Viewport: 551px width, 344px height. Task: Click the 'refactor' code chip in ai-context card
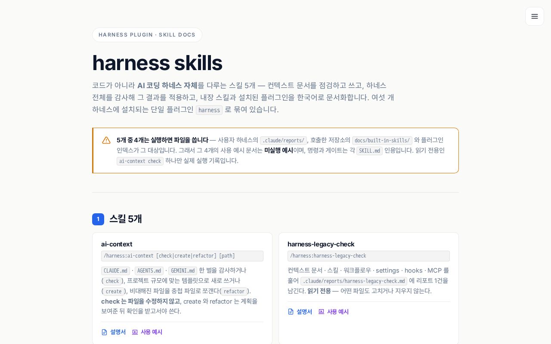pos(234,292)
